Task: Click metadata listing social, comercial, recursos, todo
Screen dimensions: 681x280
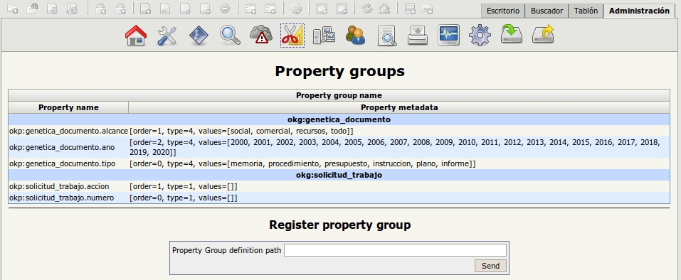Action: tap(242, 131)
